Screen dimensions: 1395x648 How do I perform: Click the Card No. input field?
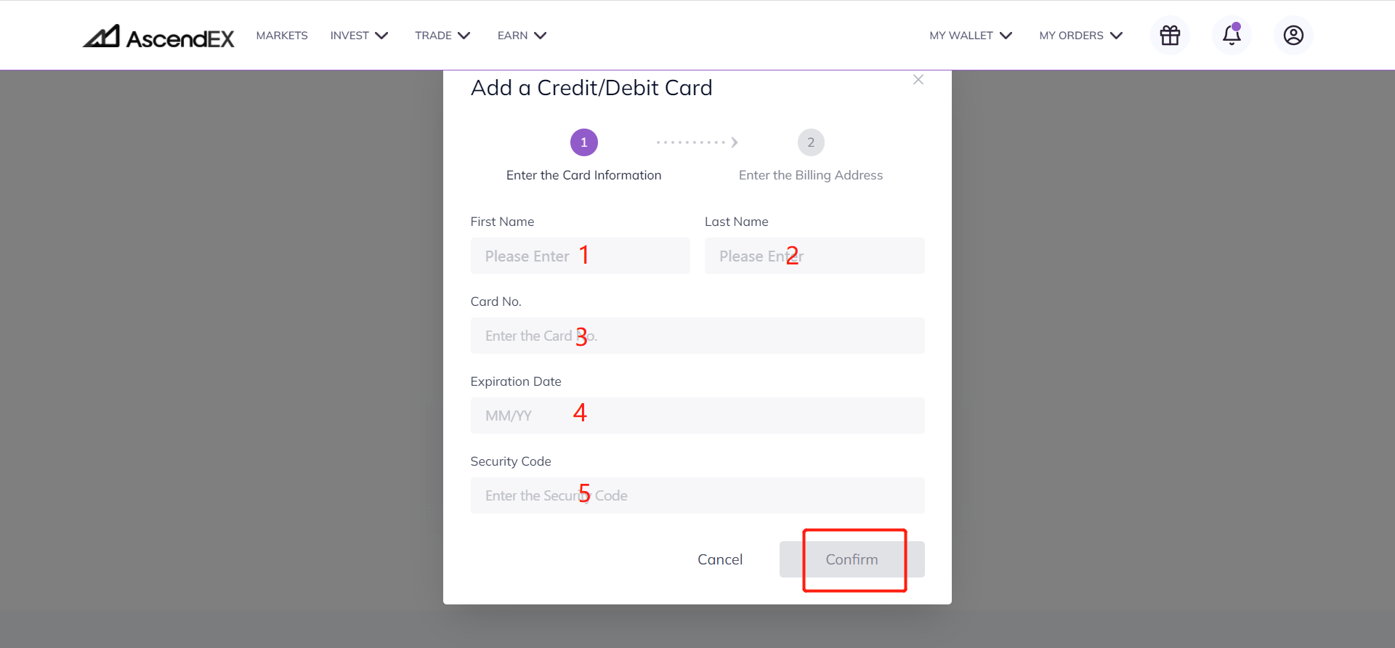(697, 336)
